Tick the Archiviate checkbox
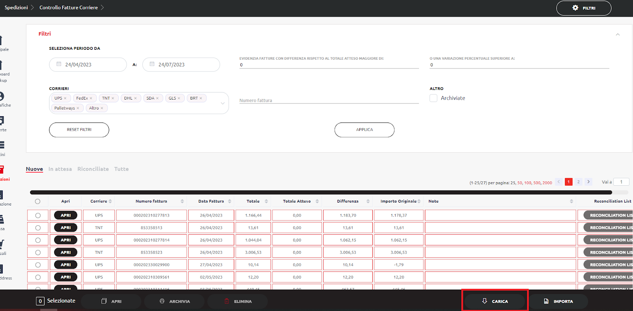Screen dimensions: 633x311 click(x=434, y=98)
